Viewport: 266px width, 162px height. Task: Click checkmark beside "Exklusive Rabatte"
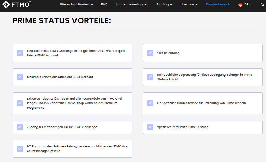pos(20,103)
